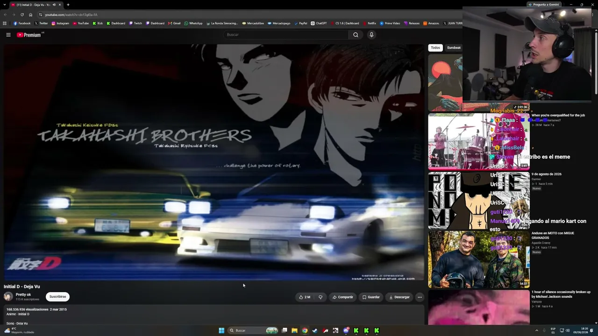598x336 pixels.
Task: Open the weather widget on taskbar
Action: [x=19, y=330]
